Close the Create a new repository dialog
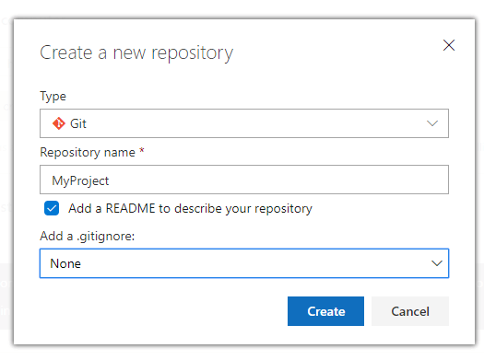Screen dimensions: 484x360 [x=449, y=45]
